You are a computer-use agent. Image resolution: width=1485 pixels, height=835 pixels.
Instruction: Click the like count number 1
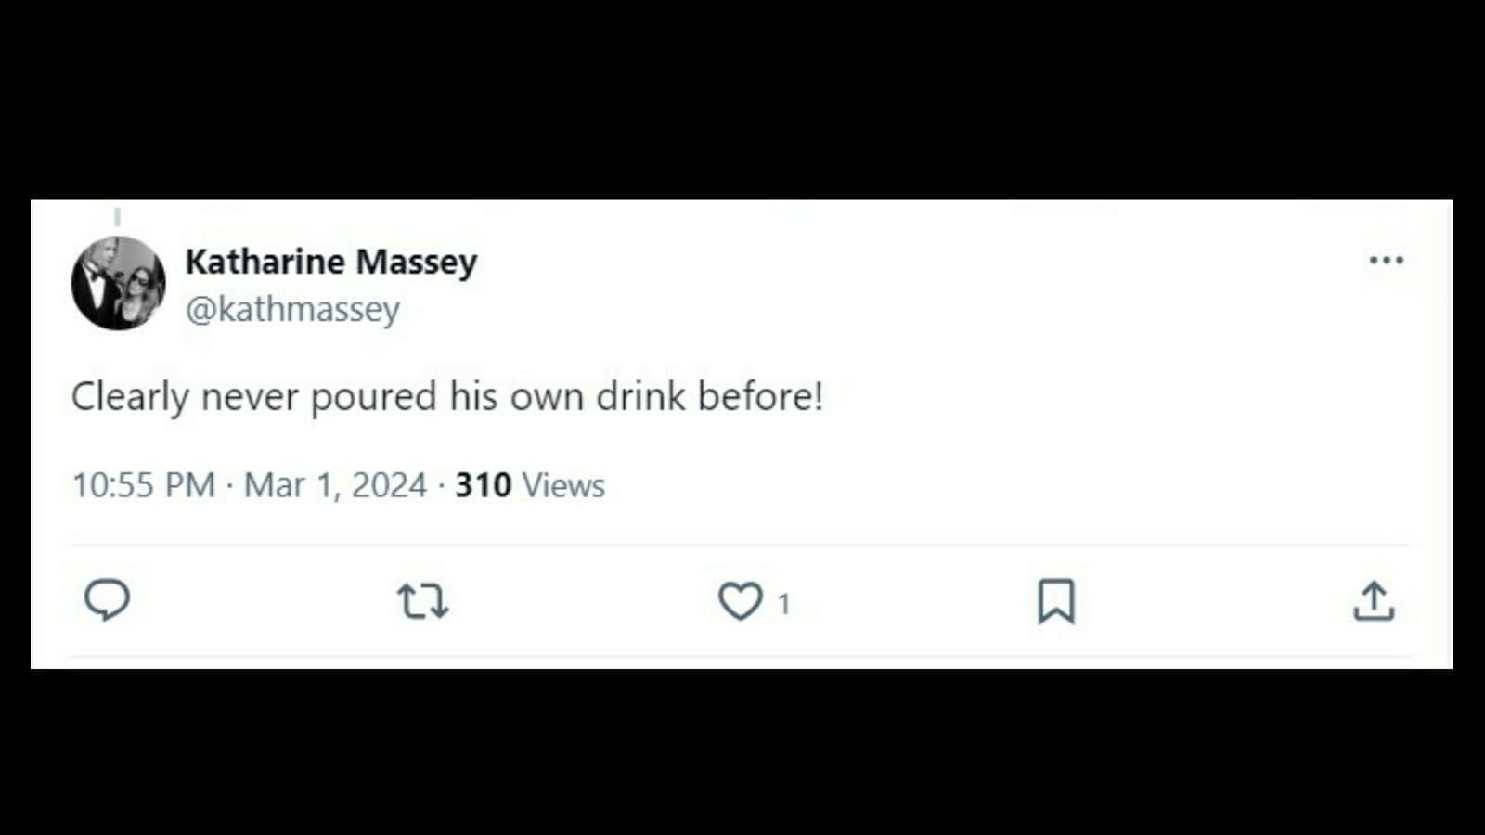[x=784, y=604]
